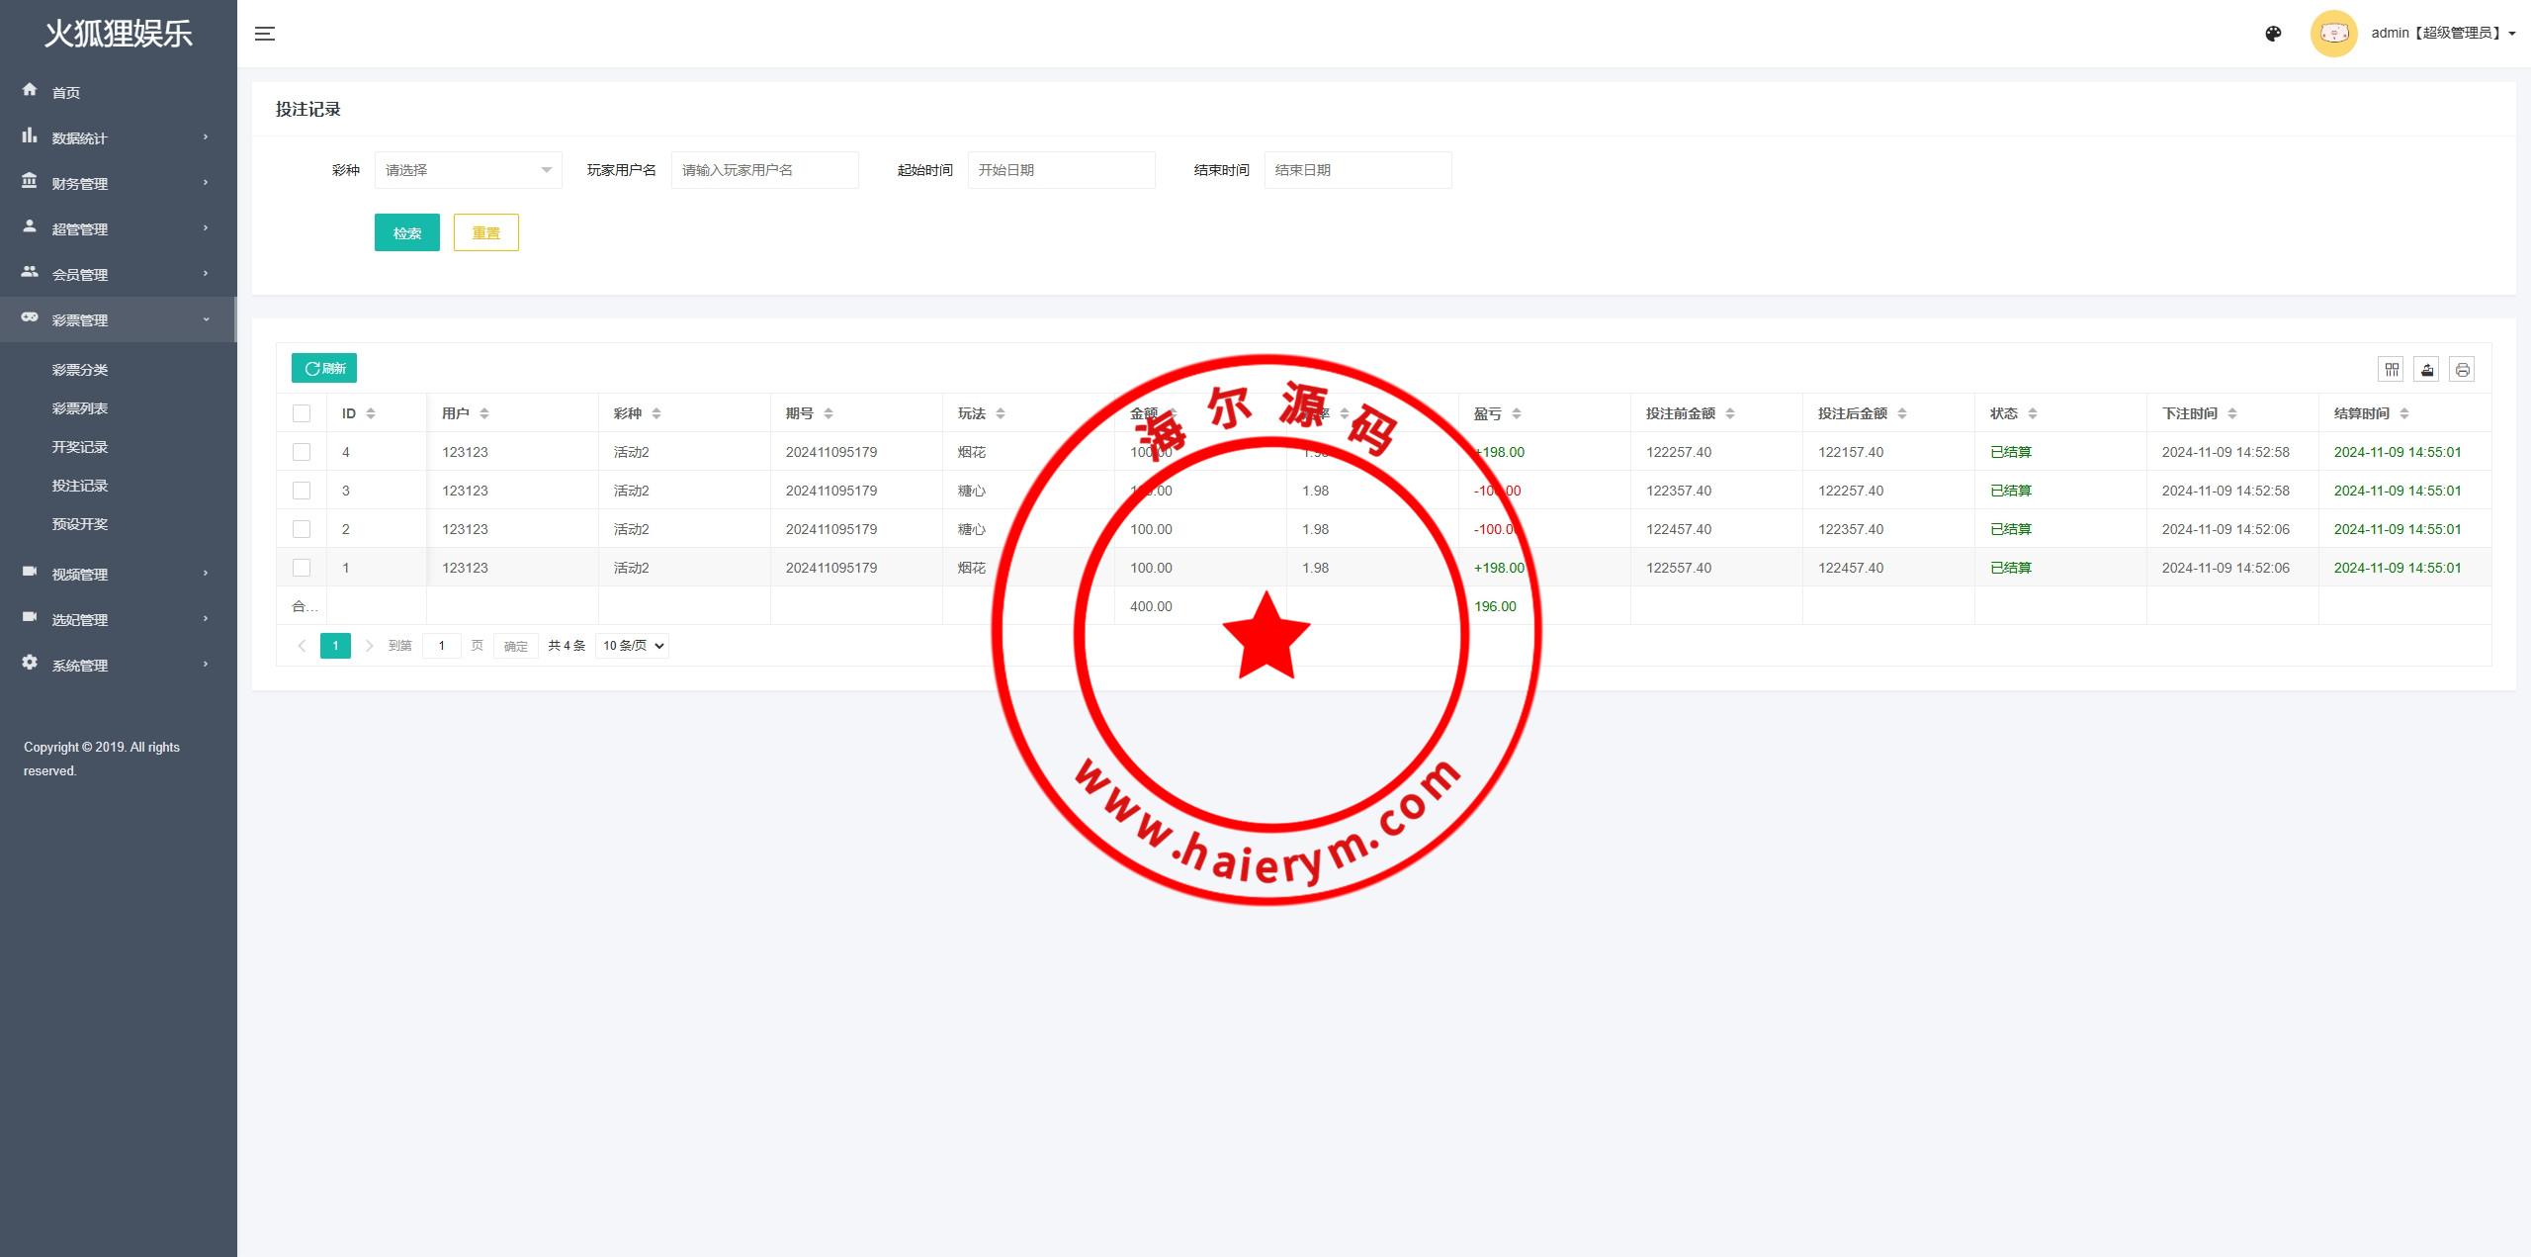The height and width of the screenshot is (1257, 2531).
Task: Sort by the ID column arrows
Action: click(x=371, y=413)
